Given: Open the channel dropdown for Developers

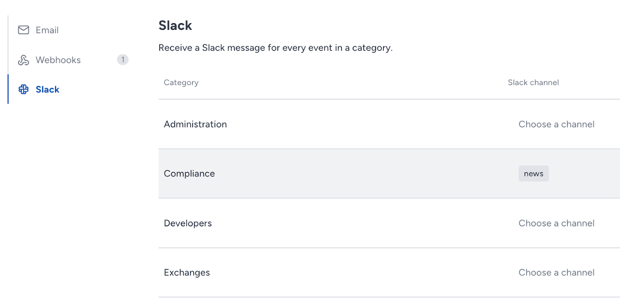Looking at the screenshot, I should (x=556, y=223).
